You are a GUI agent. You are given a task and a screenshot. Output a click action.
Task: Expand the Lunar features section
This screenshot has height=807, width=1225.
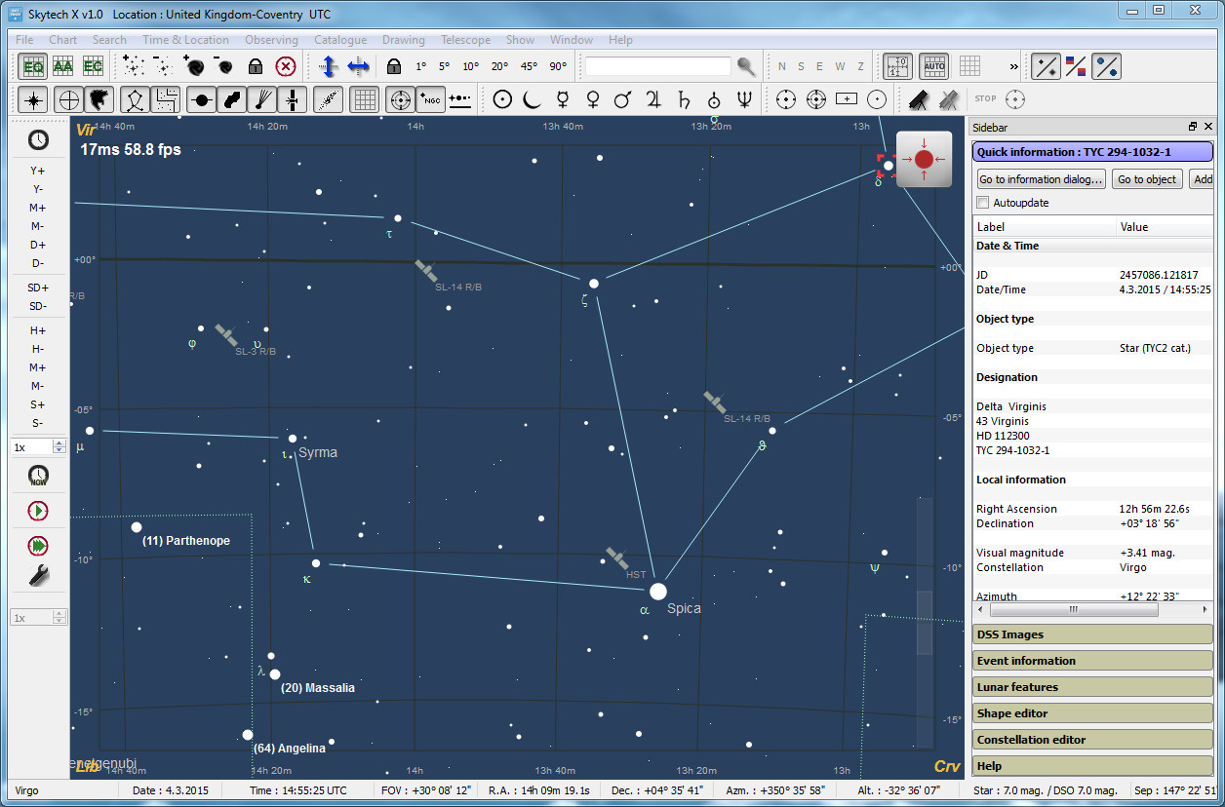(1092, 687)
